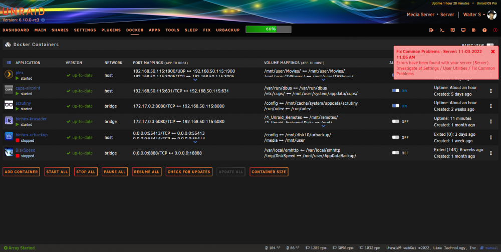Click the reorder arrow for cups-airprint row
Screen dimensions: 501x252
coord(491,91)
